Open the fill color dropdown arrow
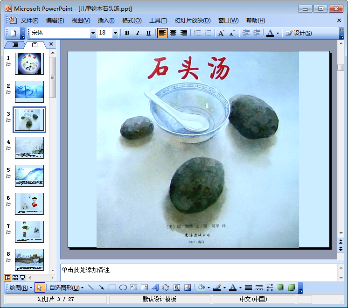This screenshot has width=348, height=308. pos(209,288)
